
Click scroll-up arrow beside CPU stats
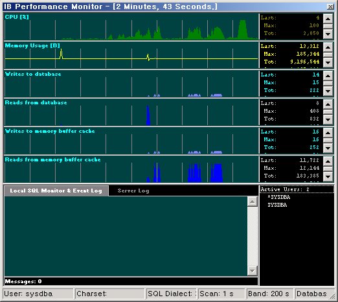[328, 19]
